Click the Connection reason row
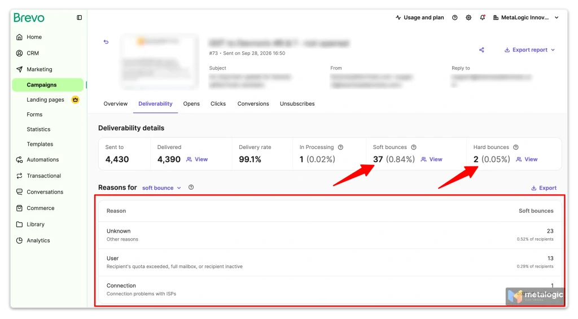The height and width of the screenshot is (319, 578). 330,290
